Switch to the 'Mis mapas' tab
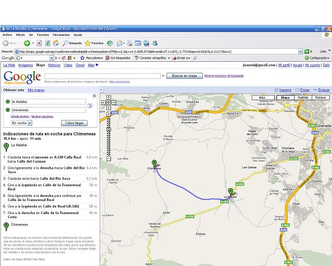Image resolution: width=332 pixels, height=266 pixels. coord(36,90)
